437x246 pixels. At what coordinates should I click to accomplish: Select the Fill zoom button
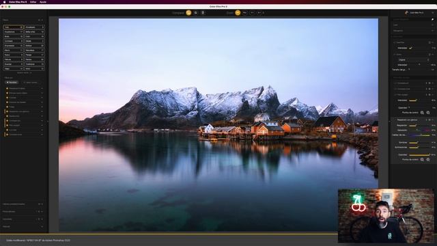click(244, 13)
